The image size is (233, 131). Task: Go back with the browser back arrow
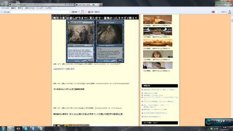[3, 5]
